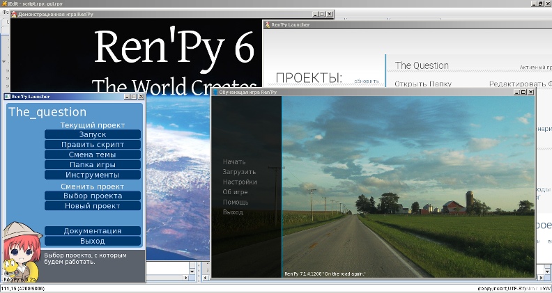Close the blue Ren'Py Launcher window

tap(141, 96)
